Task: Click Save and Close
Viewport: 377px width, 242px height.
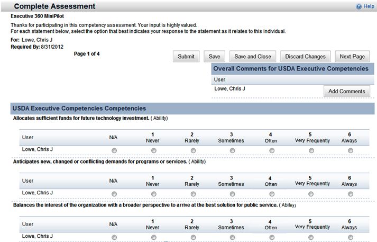Action: pos(253,56)
